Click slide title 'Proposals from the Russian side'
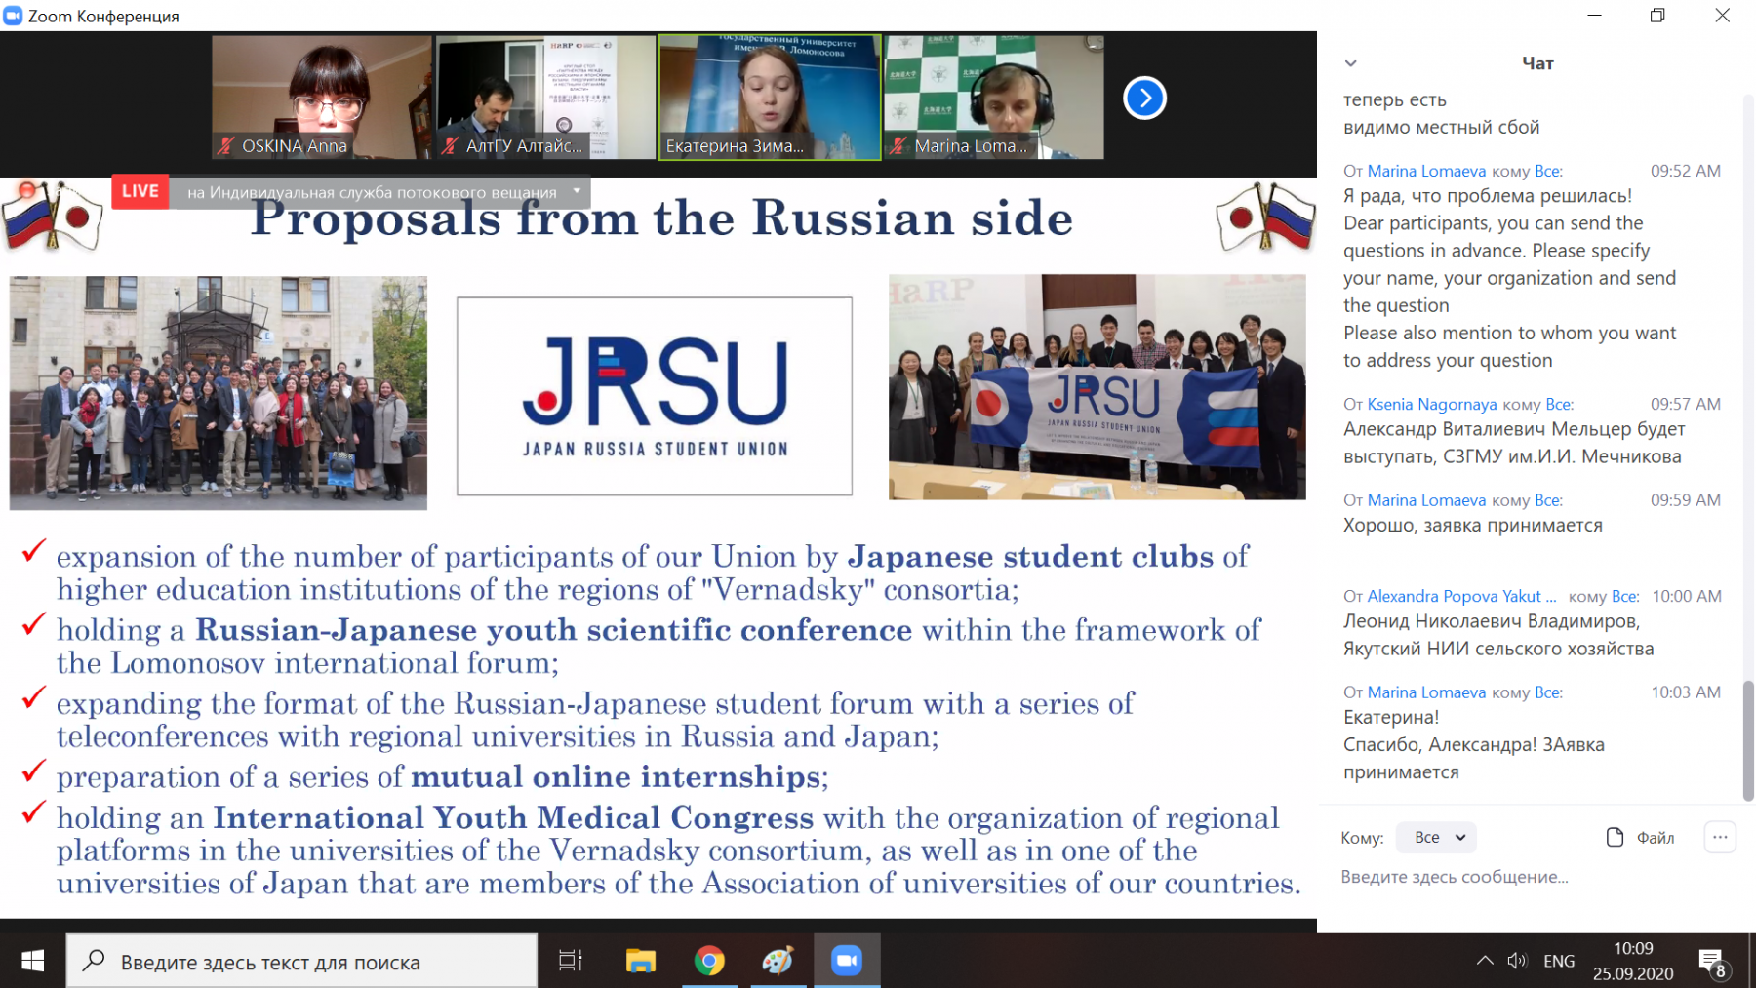 click(661, 217)
